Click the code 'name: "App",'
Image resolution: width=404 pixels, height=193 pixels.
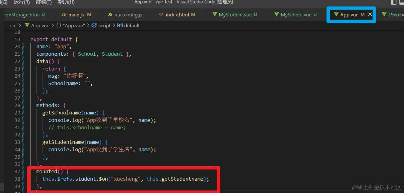(54, 47)
